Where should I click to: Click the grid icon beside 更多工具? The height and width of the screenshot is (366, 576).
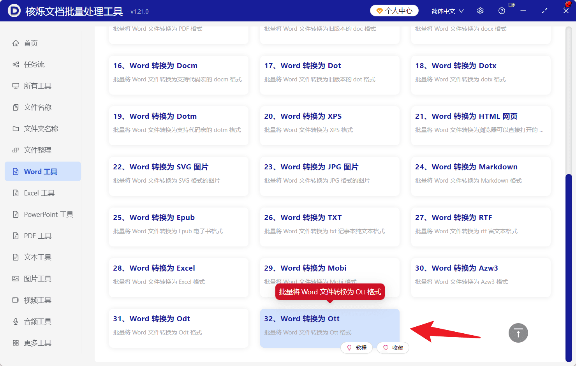16,343
